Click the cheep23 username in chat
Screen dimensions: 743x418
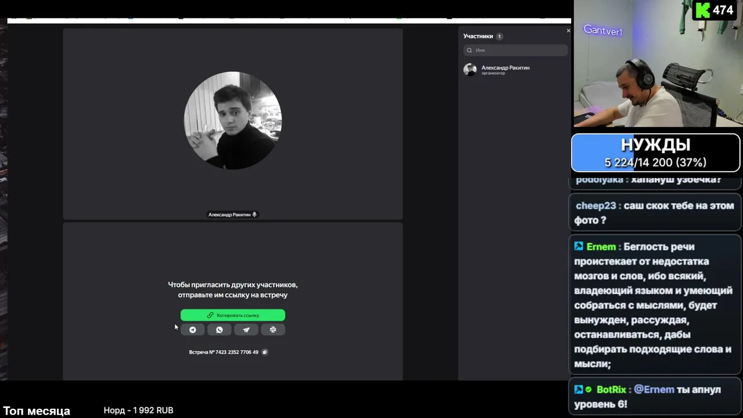(596, 206)
